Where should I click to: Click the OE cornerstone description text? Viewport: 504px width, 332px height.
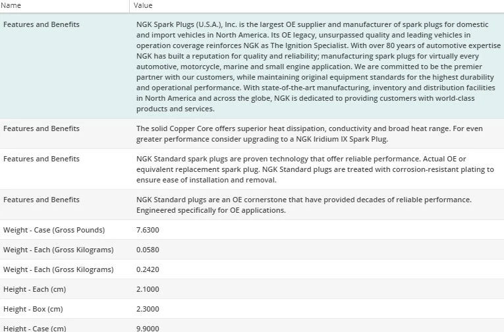pos(303,205)
